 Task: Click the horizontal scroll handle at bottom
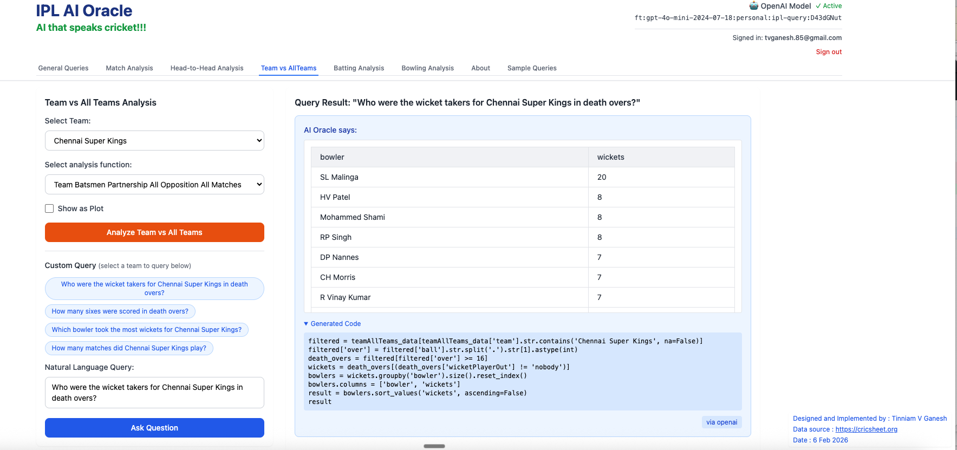point(434,446)
